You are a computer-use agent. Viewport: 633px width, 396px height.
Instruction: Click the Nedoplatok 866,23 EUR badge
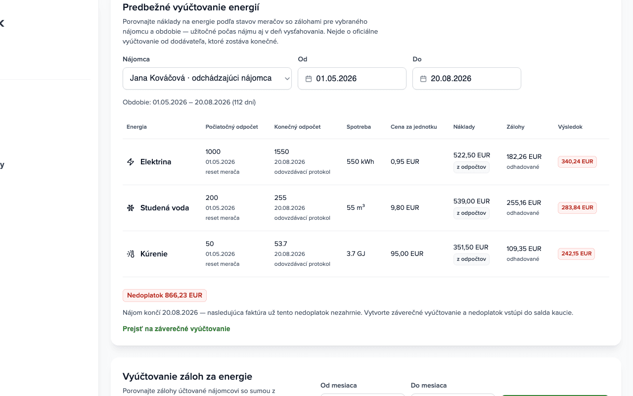coord(165,296)
